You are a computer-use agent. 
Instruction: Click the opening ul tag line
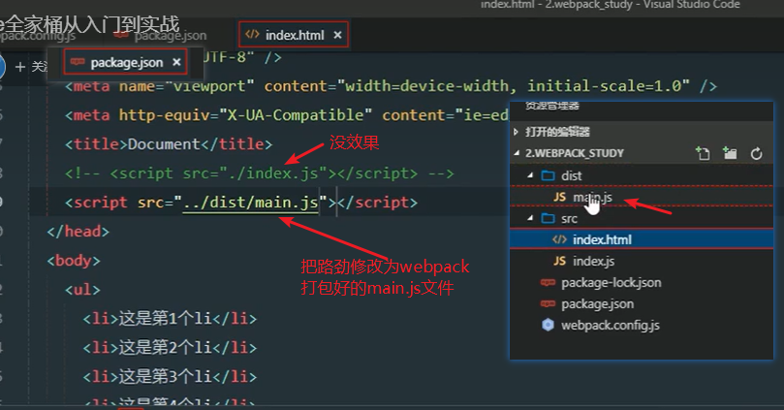point(82,290)
